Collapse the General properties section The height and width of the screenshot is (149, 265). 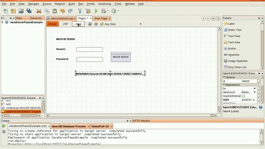pyautogui.click(x=224, y=77)
